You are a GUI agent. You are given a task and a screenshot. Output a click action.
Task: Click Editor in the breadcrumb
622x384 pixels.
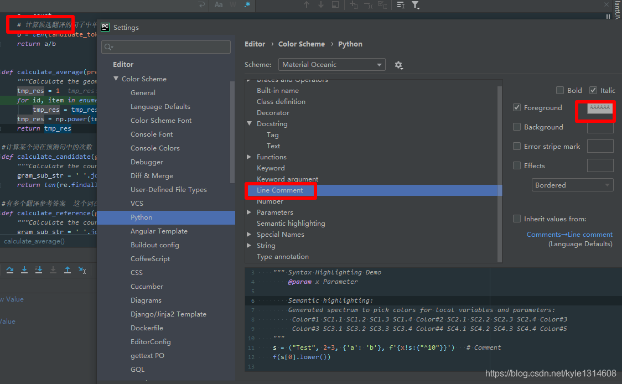click(255, 44)
